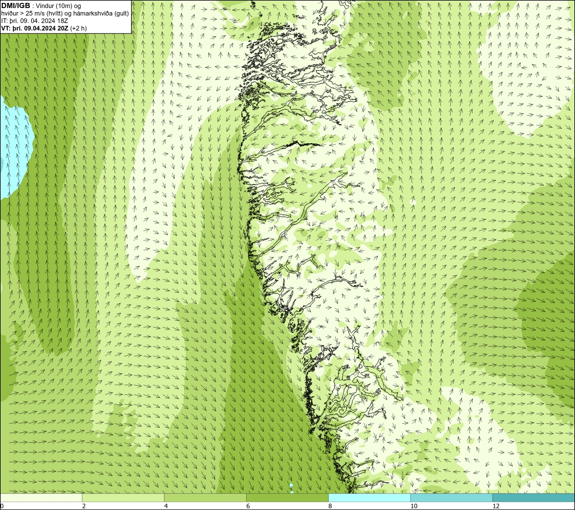Click the scale label '0'

click(x=2, y=507)
